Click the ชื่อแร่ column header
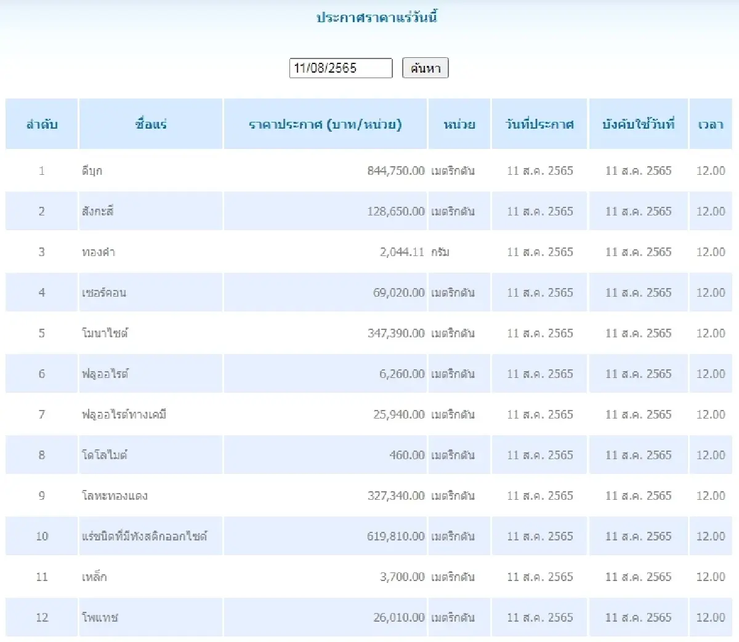 click(x=151, y=124)
